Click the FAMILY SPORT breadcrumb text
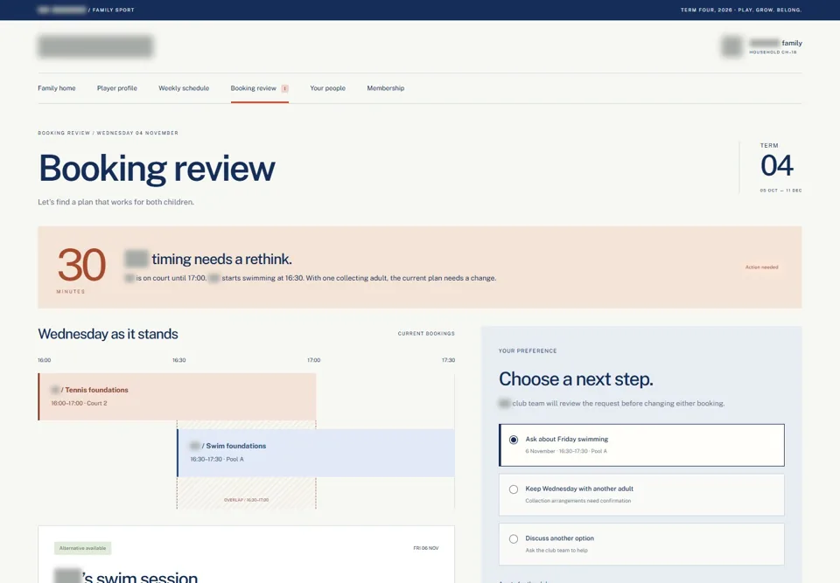 (113, 10)
